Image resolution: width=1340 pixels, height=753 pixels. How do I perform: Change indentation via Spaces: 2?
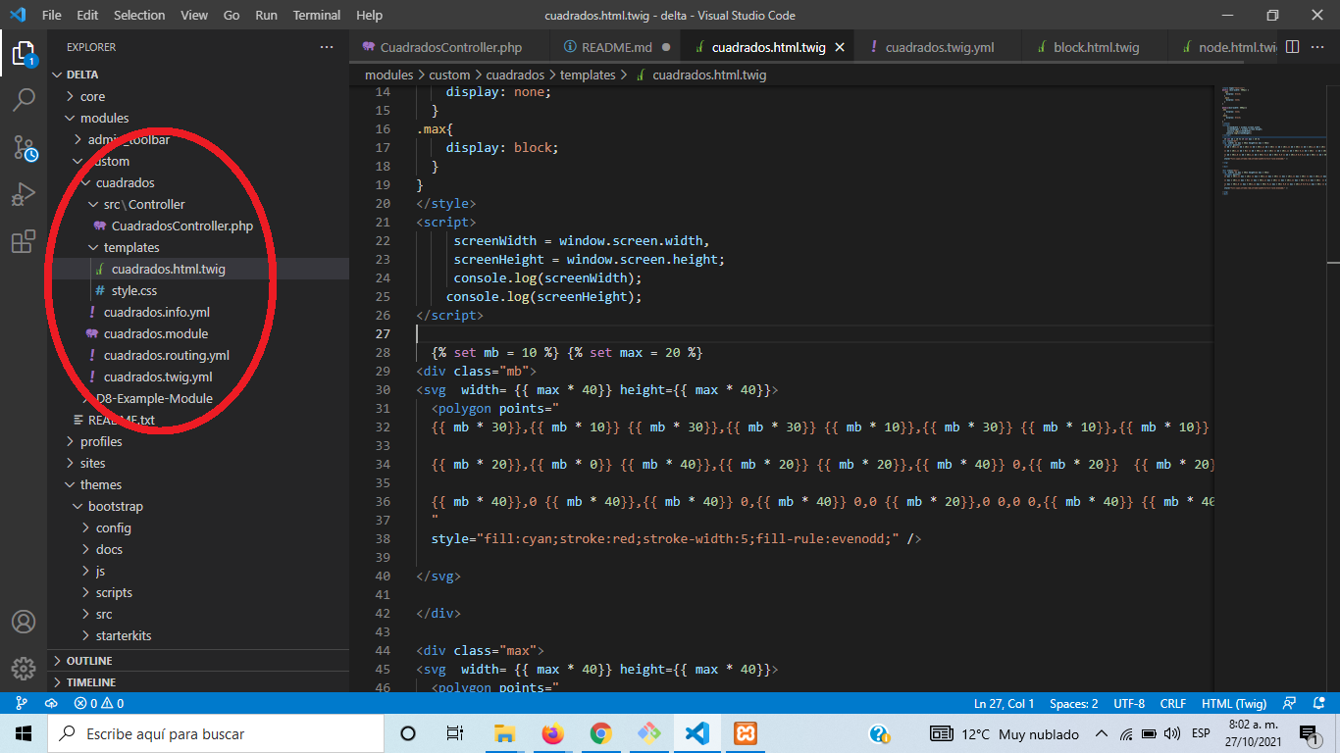pos(1074,703)
